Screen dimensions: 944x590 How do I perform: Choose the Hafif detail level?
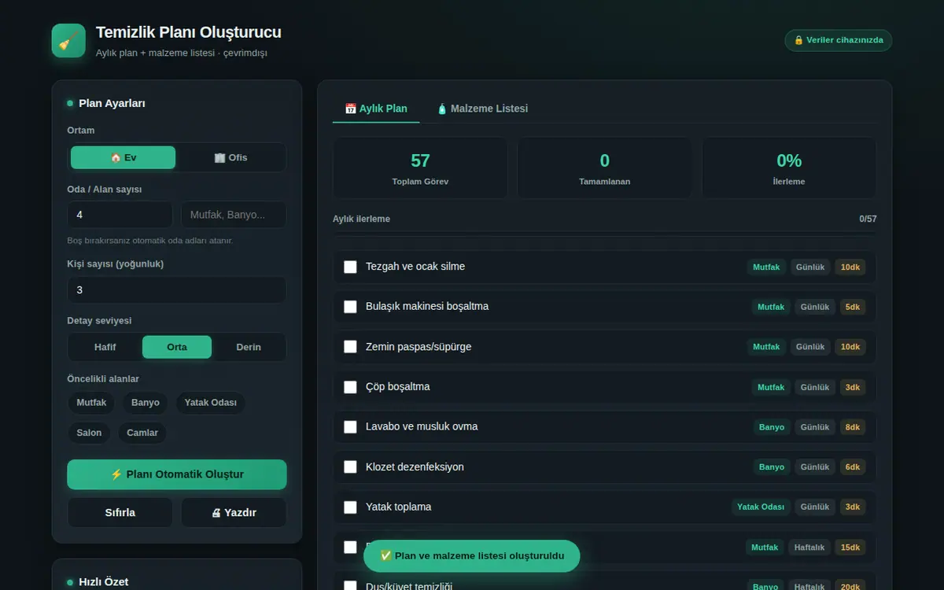(x=105, y=347)
